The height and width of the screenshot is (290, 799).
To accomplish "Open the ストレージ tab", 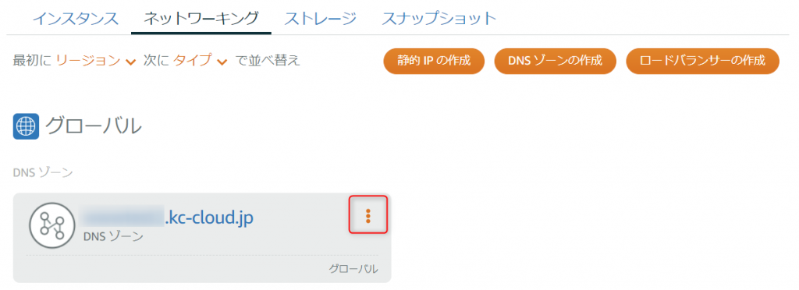I will pos(319,19).
